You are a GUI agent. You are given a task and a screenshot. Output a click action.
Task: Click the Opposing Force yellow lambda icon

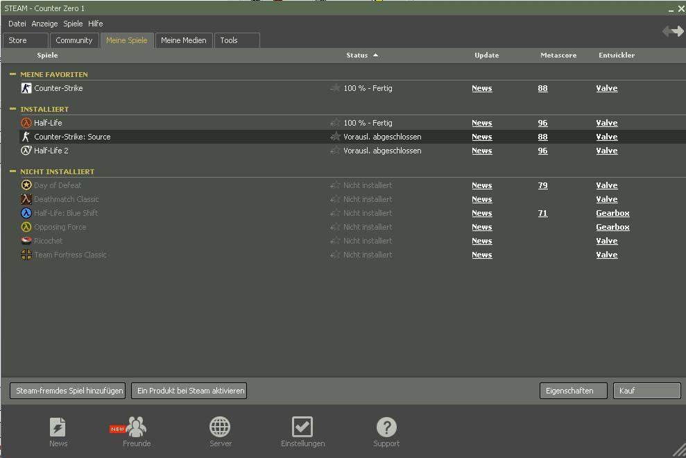point(26,227)
